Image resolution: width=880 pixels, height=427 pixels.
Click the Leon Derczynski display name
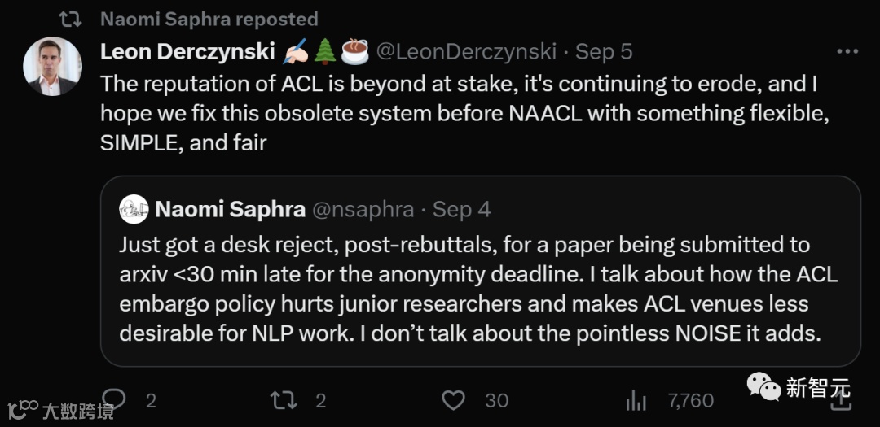pyautogui.click(x=187, y=52)
